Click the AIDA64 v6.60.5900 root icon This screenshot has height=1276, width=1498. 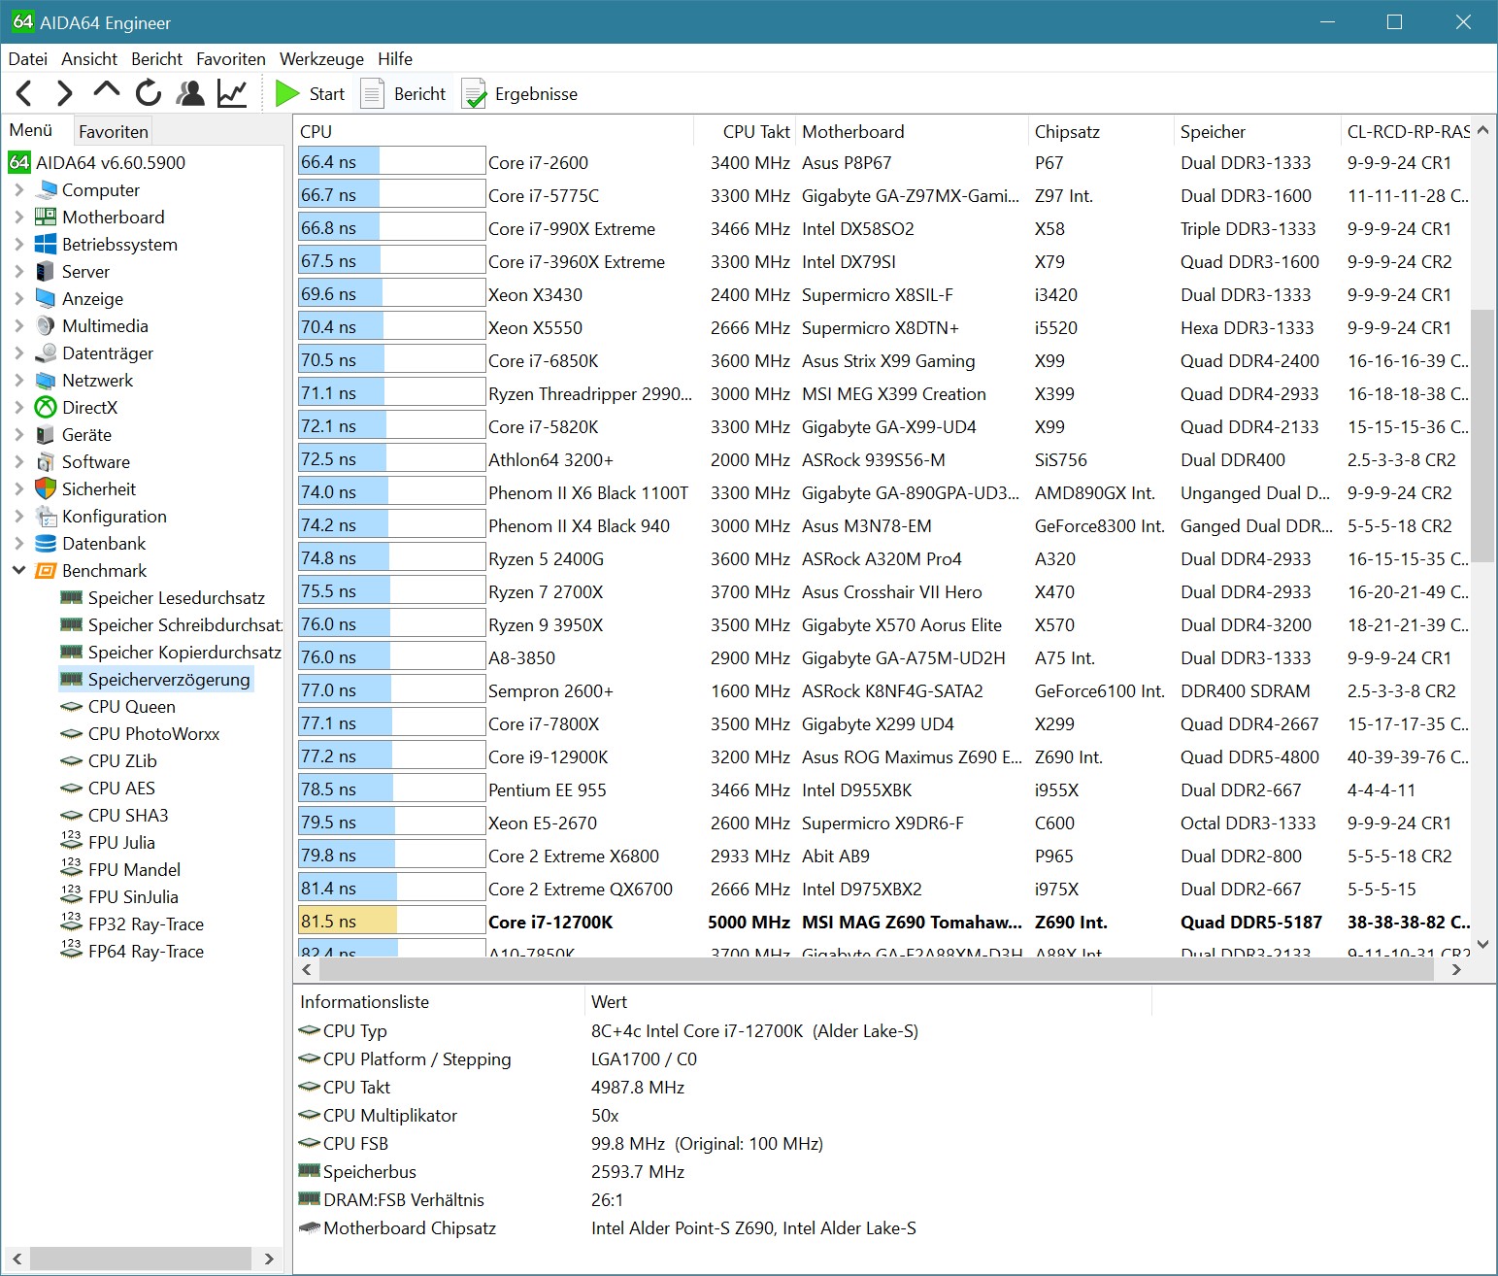coord(19,162)
